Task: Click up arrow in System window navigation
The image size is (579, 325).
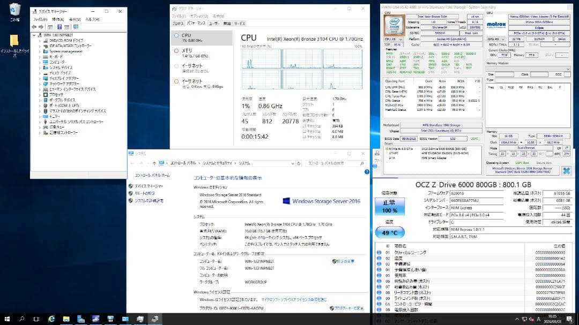Action: [x=154, y=163]
